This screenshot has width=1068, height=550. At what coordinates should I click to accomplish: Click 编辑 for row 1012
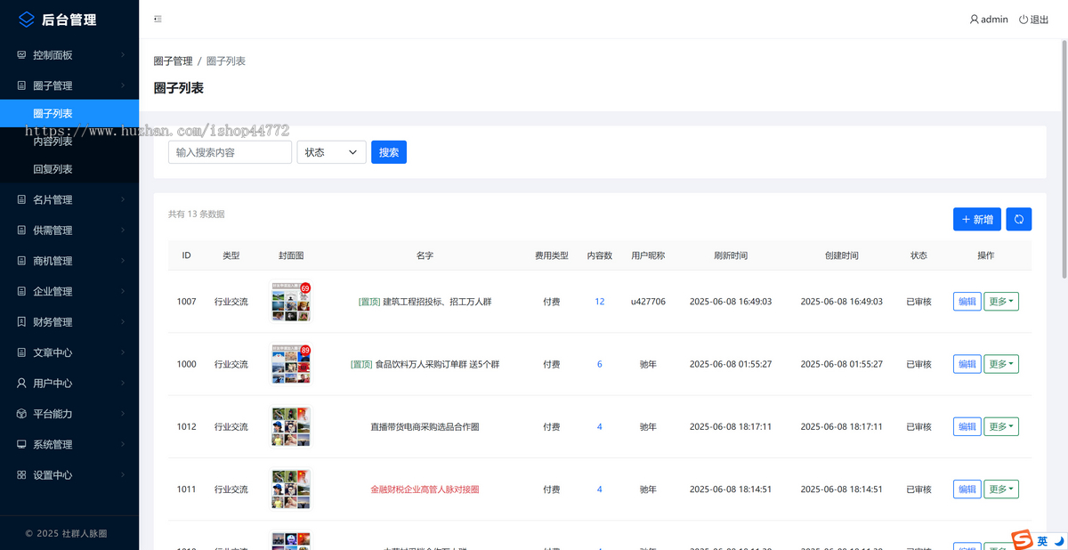pyautogui.click(x=967, y=426)
